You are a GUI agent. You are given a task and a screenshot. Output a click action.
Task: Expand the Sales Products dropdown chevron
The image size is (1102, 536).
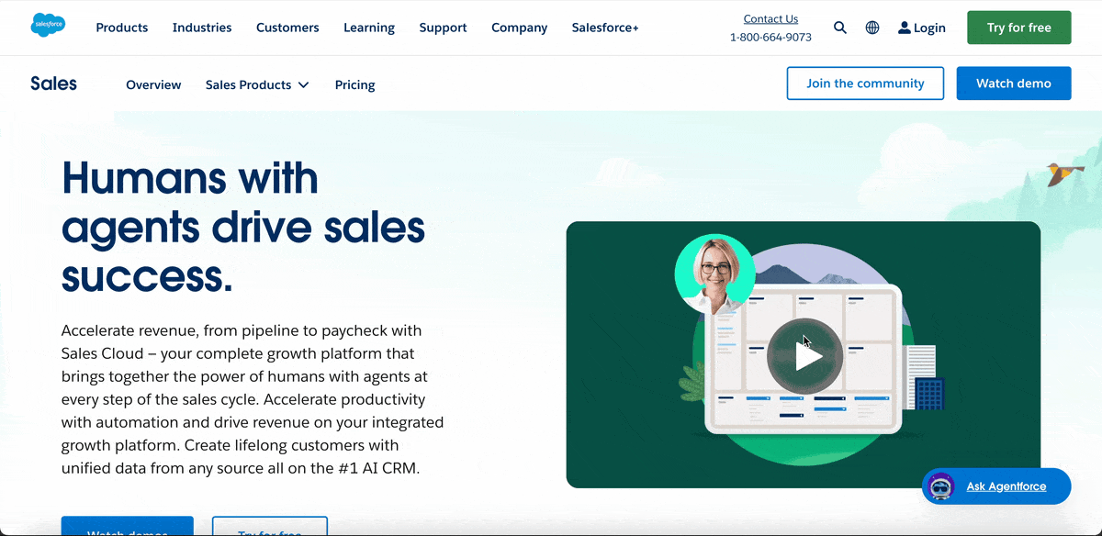(304, 85)
